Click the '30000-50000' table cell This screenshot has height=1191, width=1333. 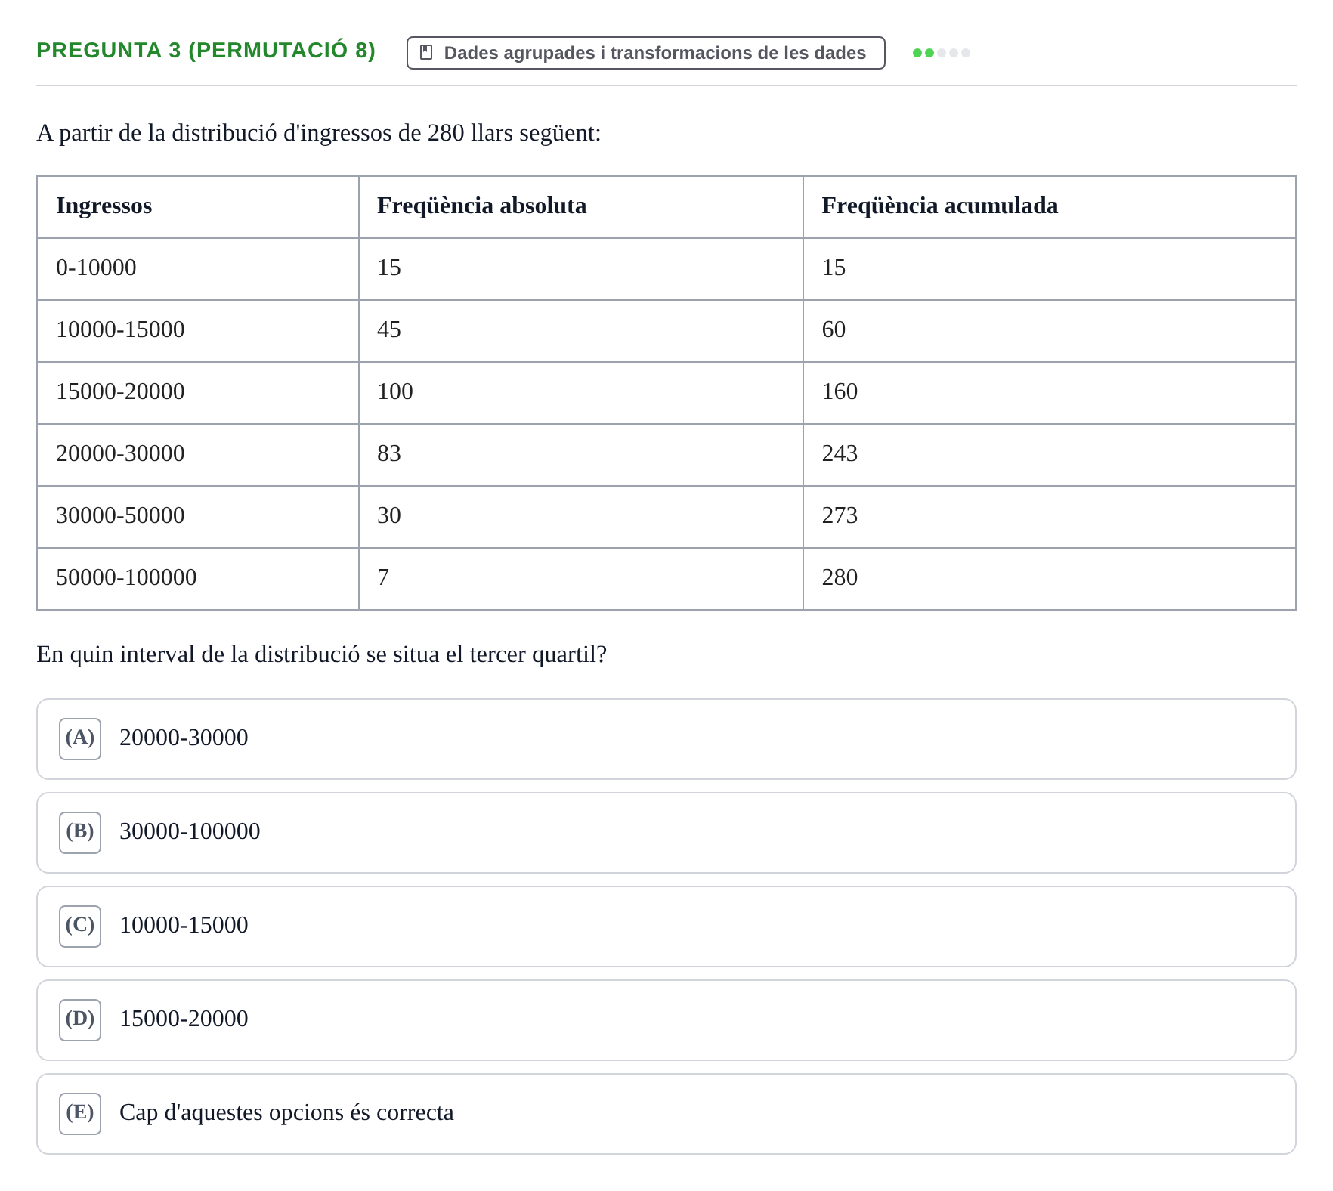(x=198, y=517)
